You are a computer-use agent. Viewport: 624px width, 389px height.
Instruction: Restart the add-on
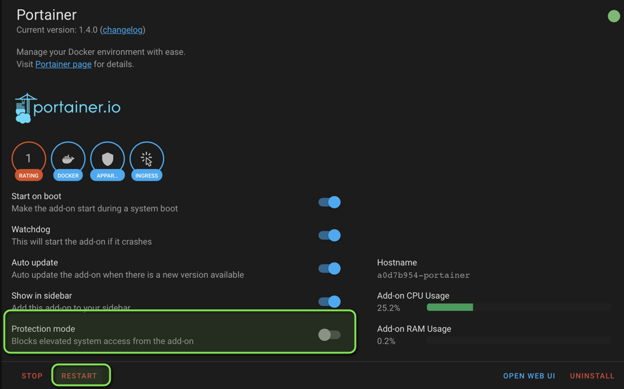point(79,376)
